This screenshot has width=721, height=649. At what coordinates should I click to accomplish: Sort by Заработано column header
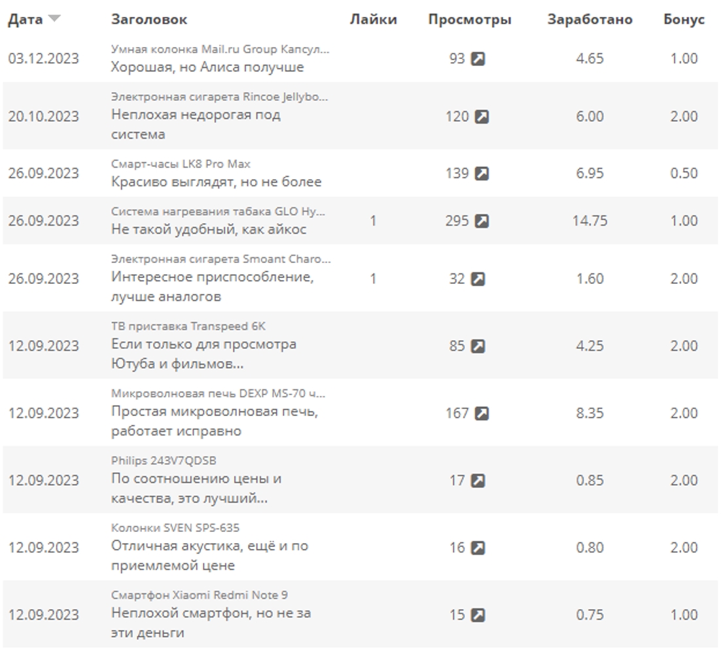pos(590,20)
